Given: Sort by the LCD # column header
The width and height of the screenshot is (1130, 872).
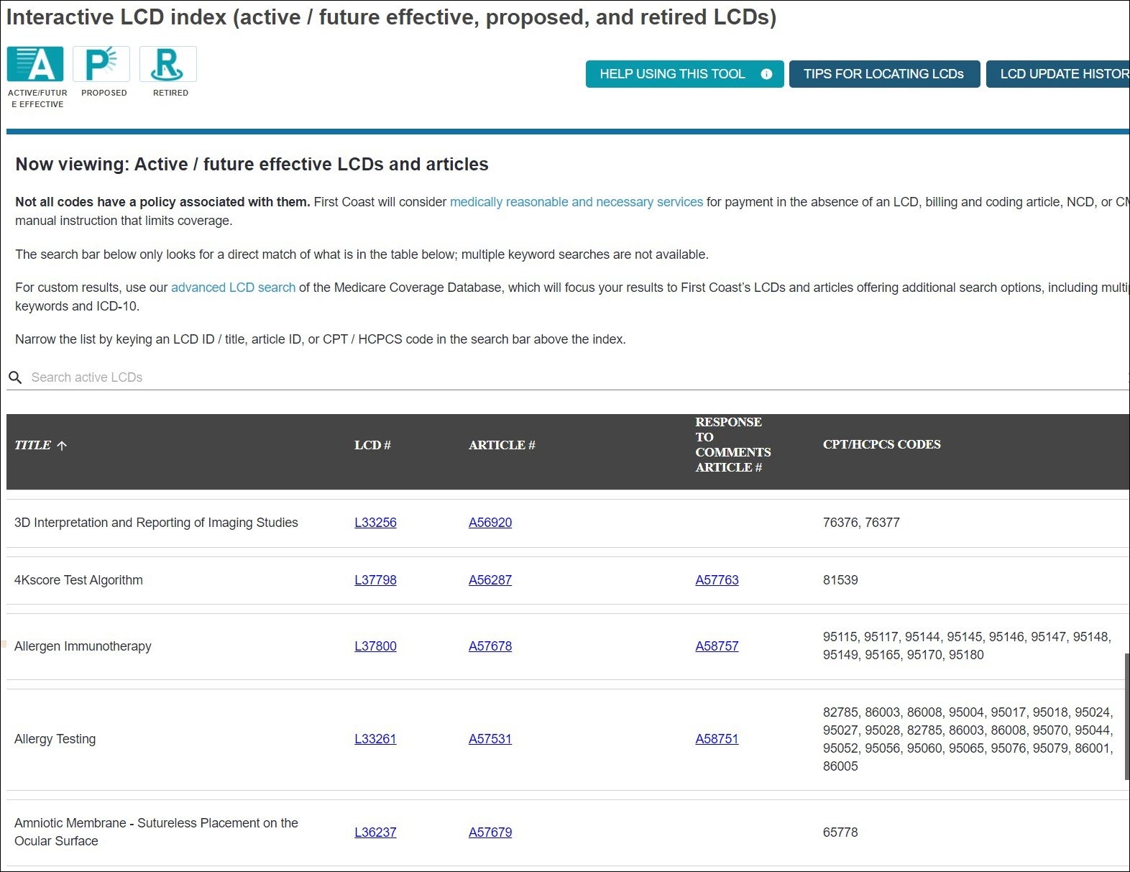Looking at the screenshot, I should pos(372,445).
